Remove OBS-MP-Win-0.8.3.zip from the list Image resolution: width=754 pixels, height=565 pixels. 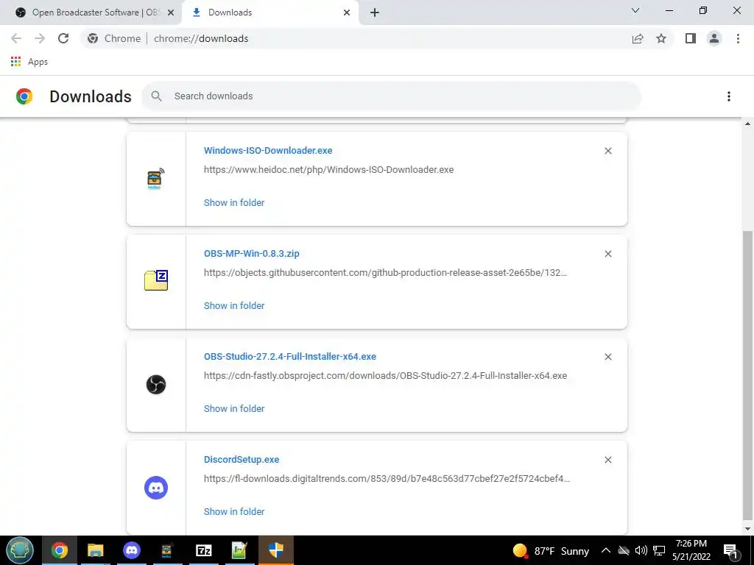(607, 254)
